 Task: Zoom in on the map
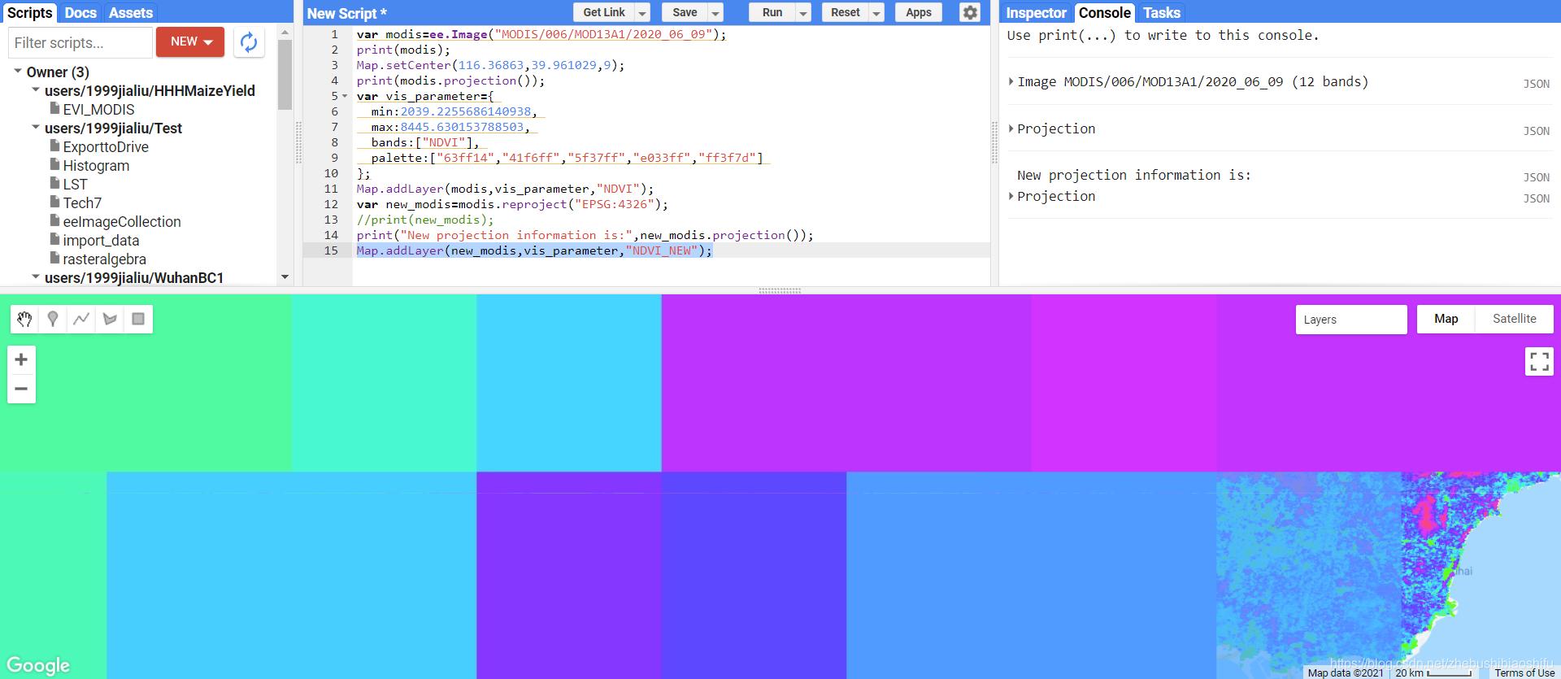pos(21,359)
